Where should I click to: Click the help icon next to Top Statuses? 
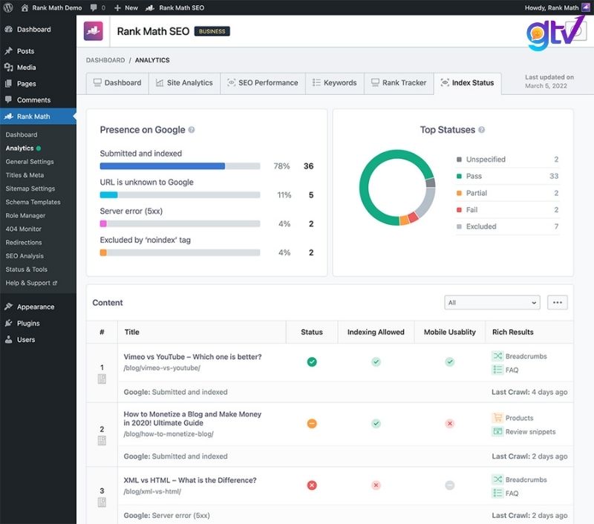point(482,130)
